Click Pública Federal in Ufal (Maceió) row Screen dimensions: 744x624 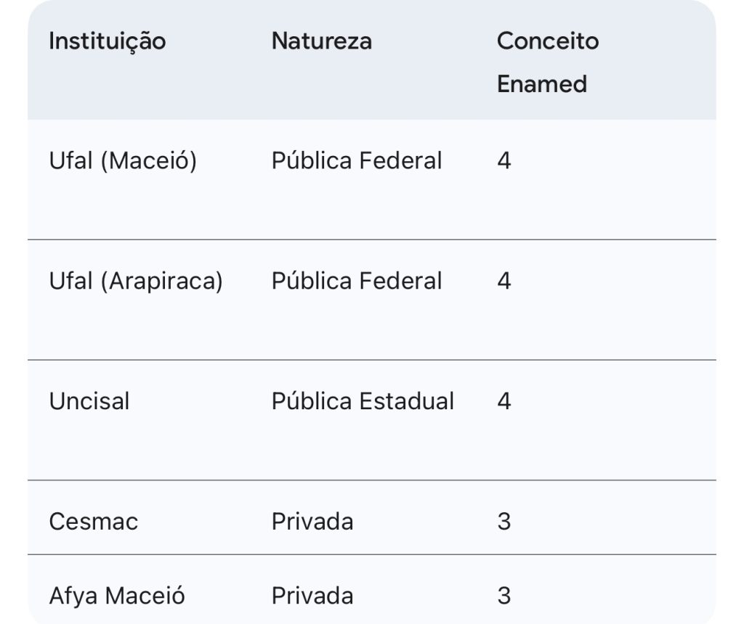(357, 160)
